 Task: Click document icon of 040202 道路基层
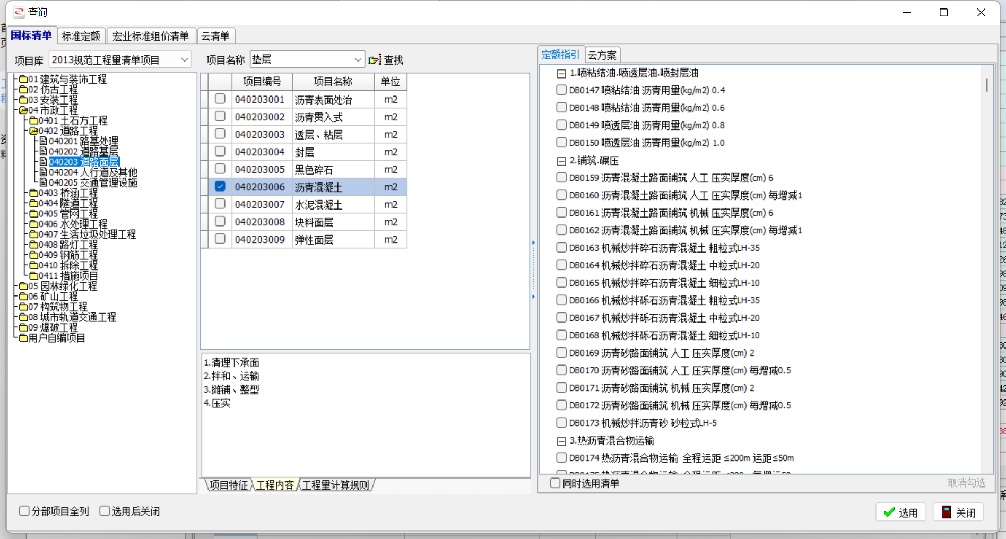44,152
